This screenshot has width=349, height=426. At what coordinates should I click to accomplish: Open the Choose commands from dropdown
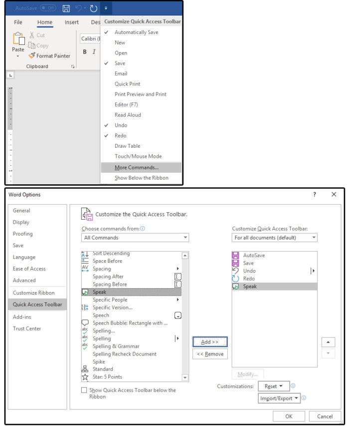click(x=135, y=237)
